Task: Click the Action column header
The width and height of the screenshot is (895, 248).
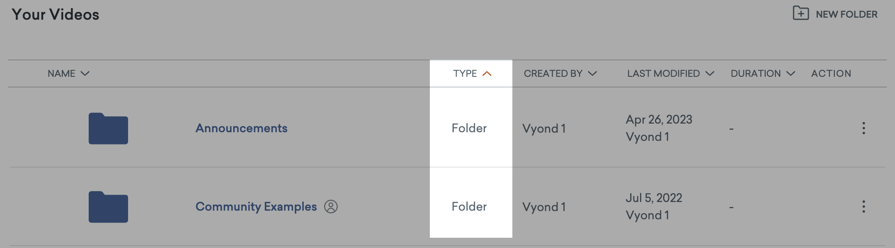Action: pos(831,73)
